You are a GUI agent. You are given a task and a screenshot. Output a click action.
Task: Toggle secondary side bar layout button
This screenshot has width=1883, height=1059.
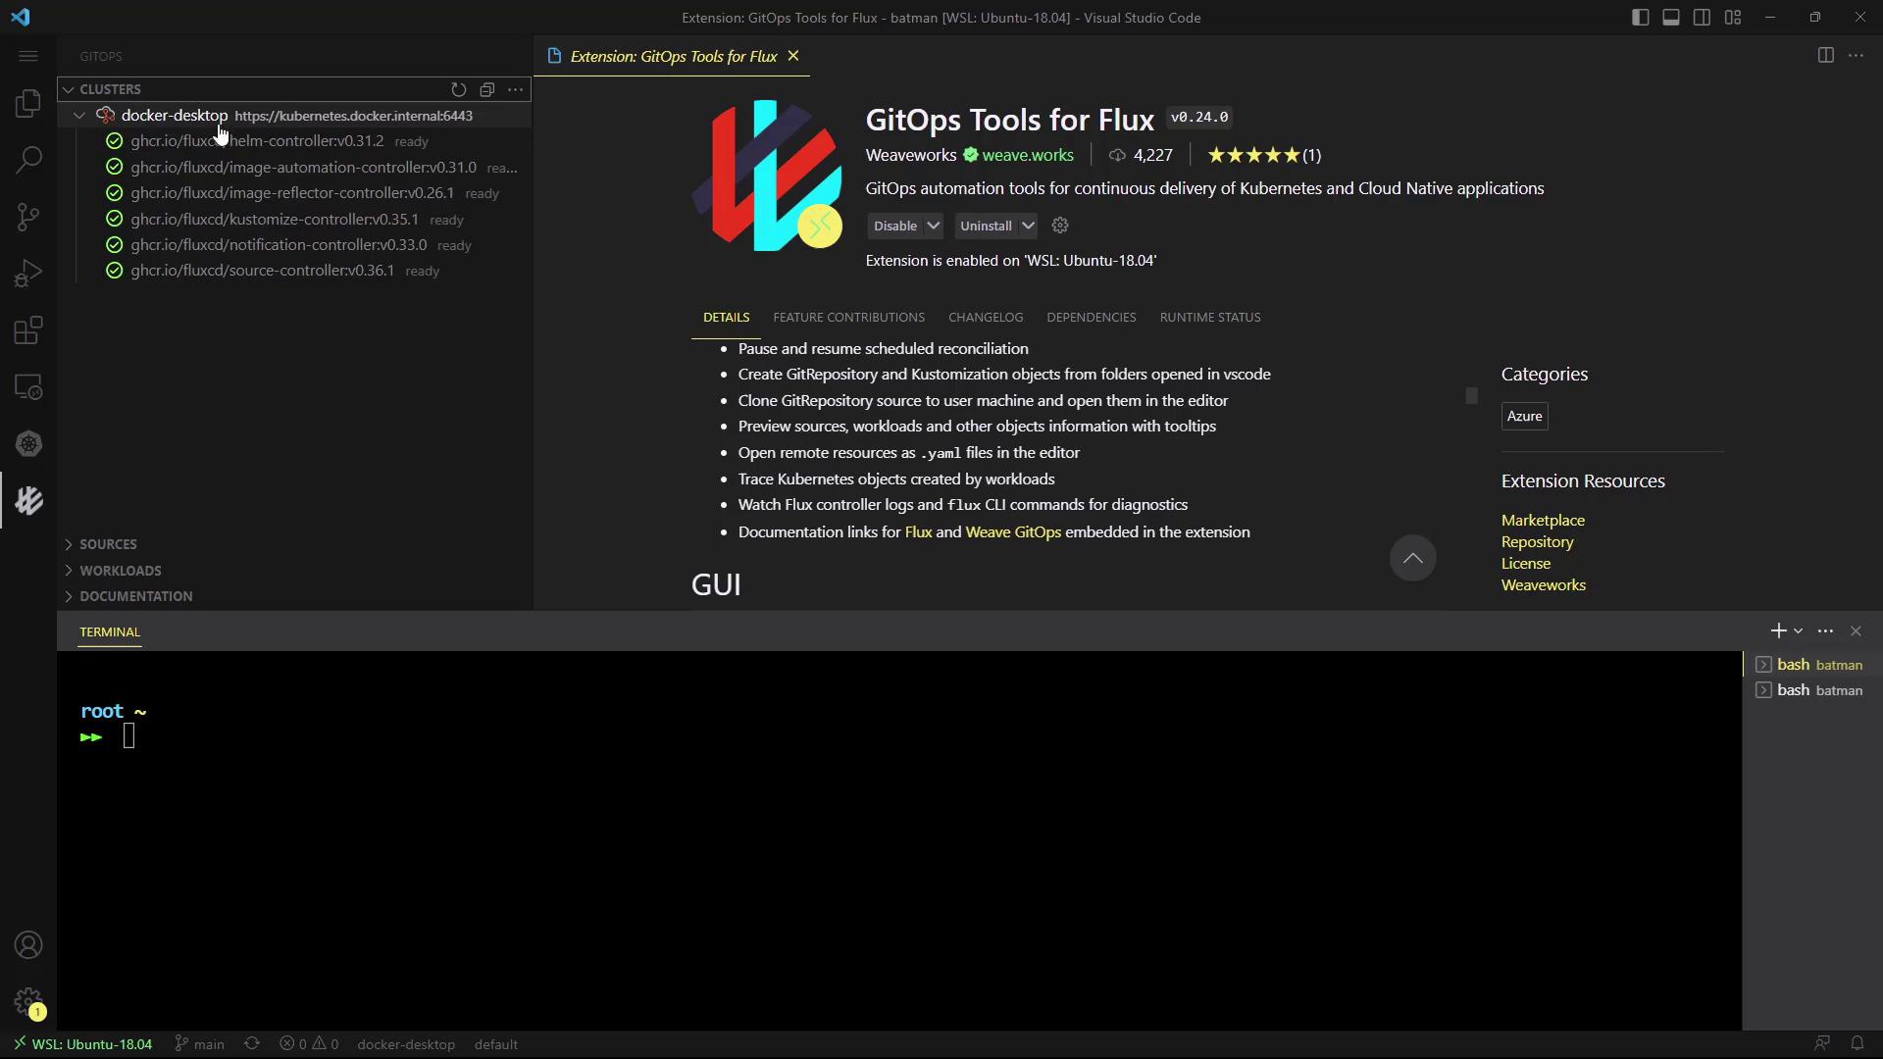[x=1703, y=18]
